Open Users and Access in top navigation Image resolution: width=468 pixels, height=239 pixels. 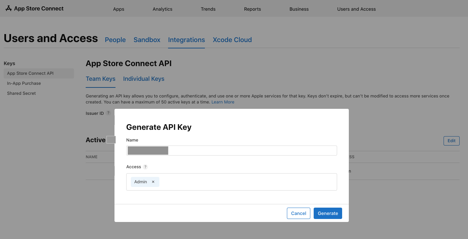coord(357,9)
